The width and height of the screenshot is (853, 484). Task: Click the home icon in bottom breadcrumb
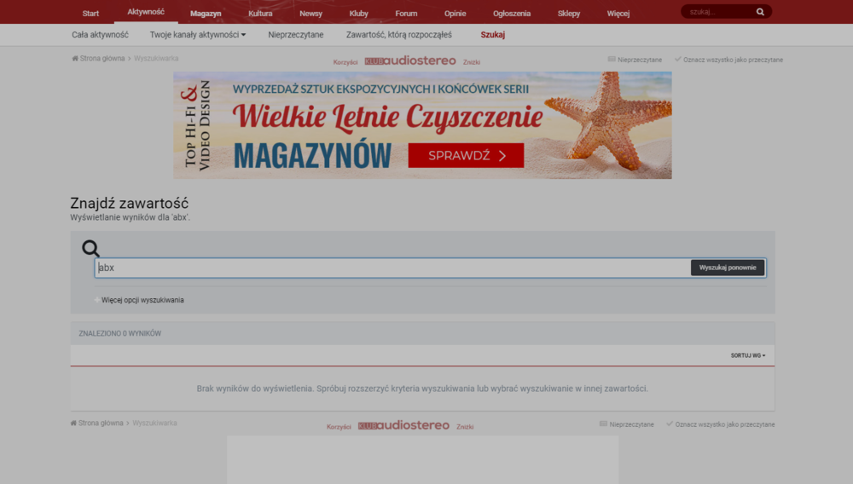[x=73, y=423]
